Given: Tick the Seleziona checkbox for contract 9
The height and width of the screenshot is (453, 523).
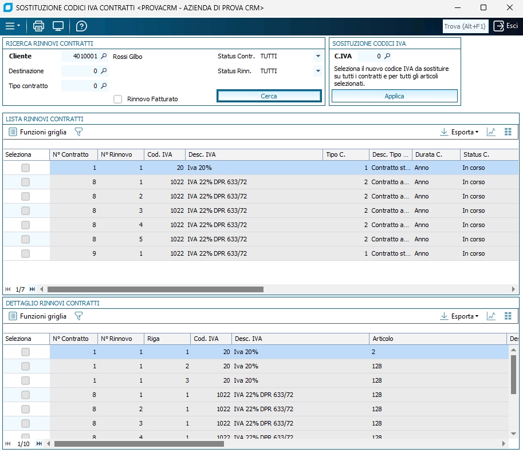Looking at the screenshot, I should click(25, 253).
